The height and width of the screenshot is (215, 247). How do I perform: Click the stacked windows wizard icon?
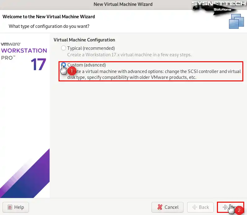[236, 21]
